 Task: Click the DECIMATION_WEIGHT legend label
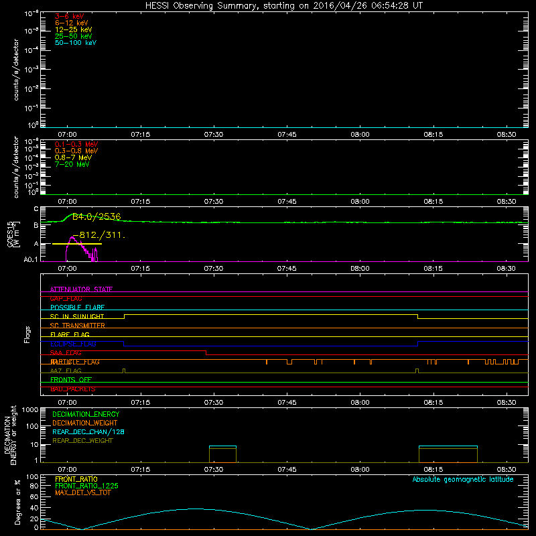[85, 423]
